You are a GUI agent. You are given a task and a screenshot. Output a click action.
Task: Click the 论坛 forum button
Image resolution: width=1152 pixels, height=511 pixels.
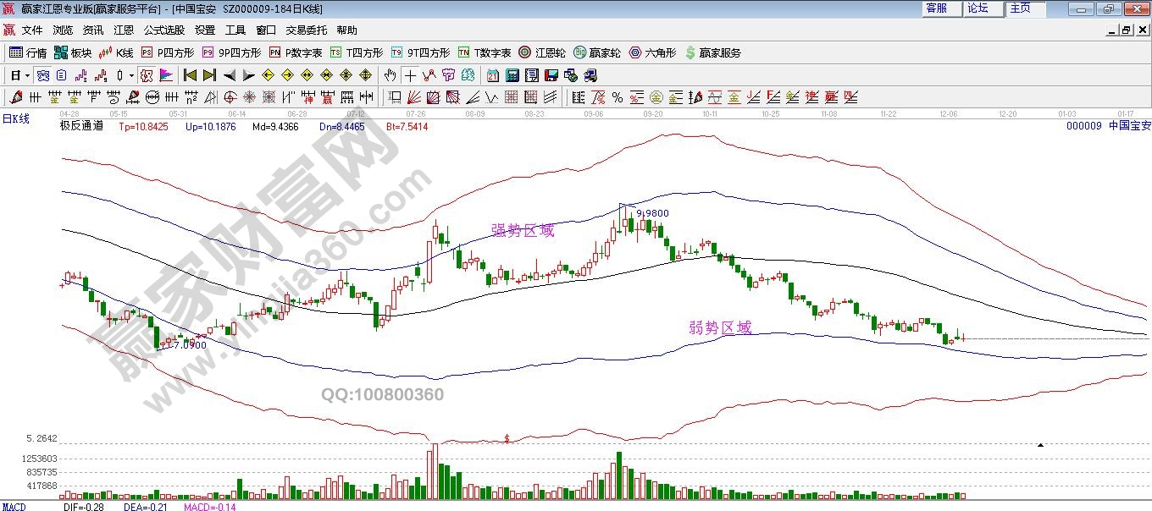pos(981,8)
